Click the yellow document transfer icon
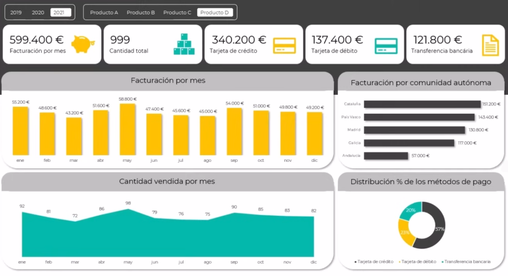Image resolution: width=508 pixels, height=276 pixels. tap(491, 45)
